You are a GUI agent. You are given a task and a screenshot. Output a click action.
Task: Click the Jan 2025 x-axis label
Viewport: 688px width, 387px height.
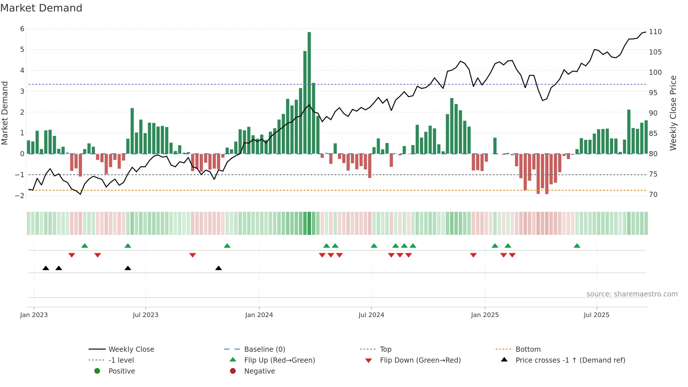point(485,315)
